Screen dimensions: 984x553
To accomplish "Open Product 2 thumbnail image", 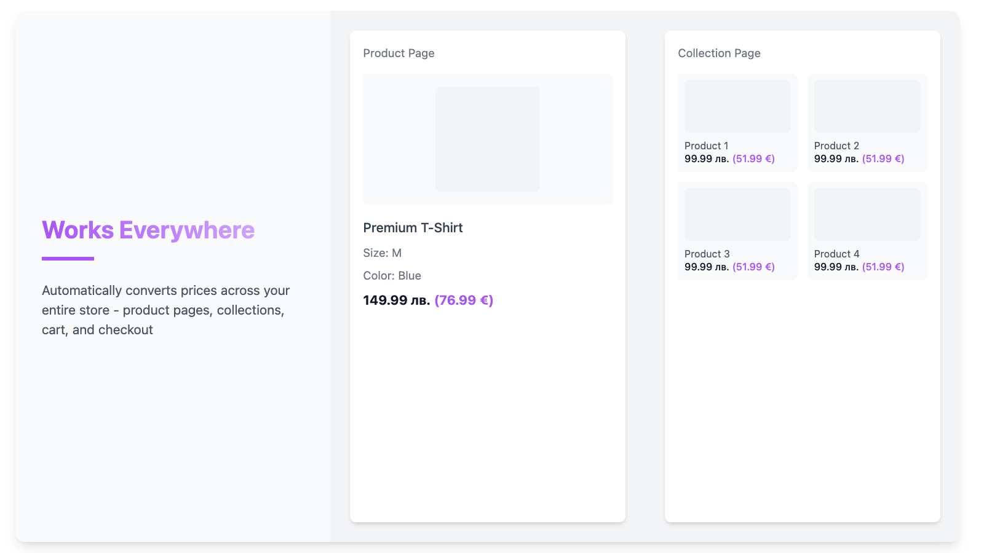I will (867, 106).
